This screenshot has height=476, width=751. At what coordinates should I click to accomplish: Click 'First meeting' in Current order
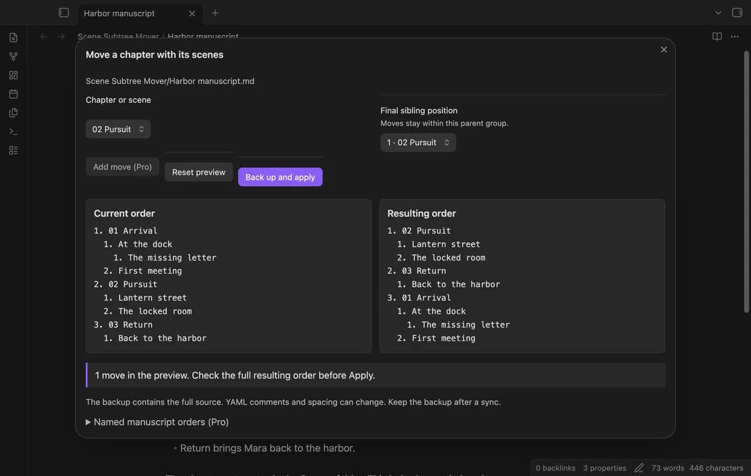(x=150, y=271)
